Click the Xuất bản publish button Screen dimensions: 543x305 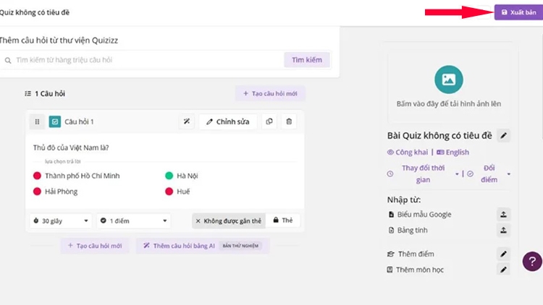[518, 12]
